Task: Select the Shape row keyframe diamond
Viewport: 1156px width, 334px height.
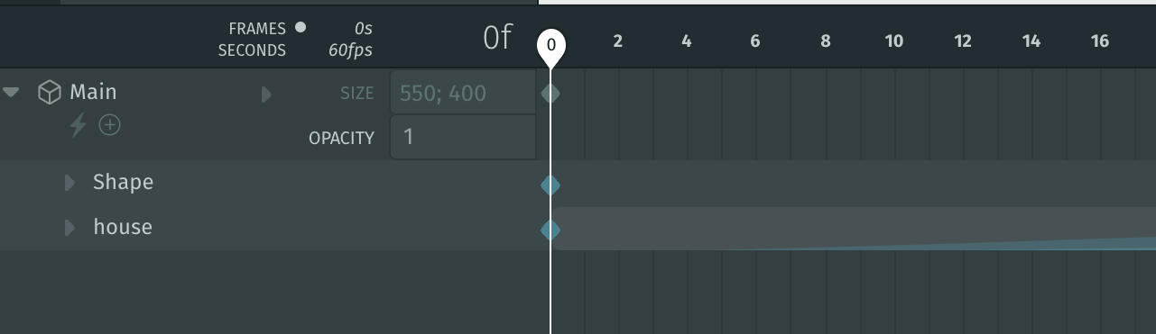Action: (x=550, y=185)
